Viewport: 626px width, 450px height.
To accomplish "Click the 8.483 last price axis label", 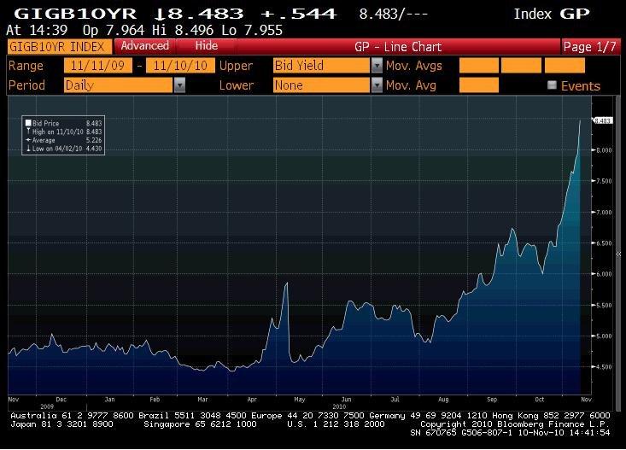I will tap(601, 120).
